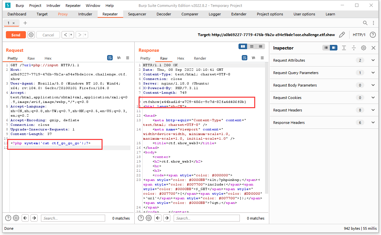
Task: Switch to the Decoder tab
Action: pos(164,14)
